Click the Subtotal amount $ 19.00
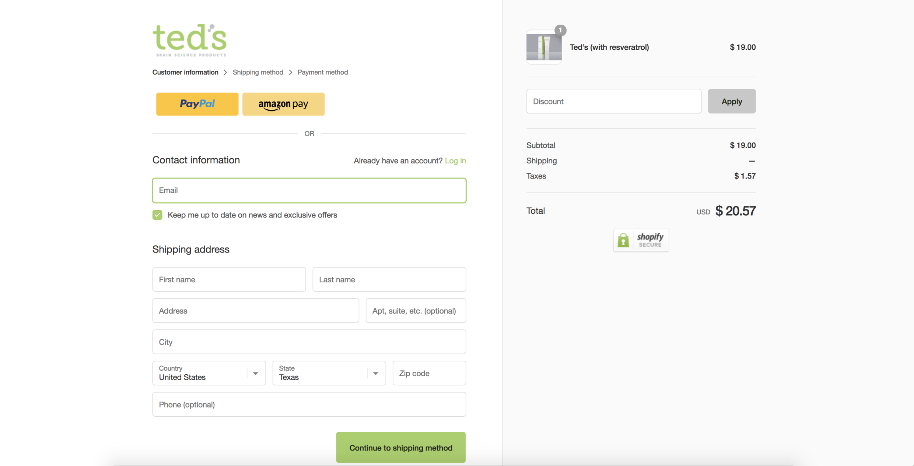The image size is (914, 466). (743, 145)
